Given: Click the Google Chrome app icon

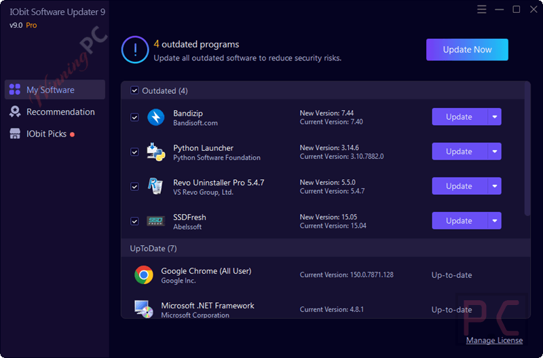Looking at the screenshot, I should (144, 275).
